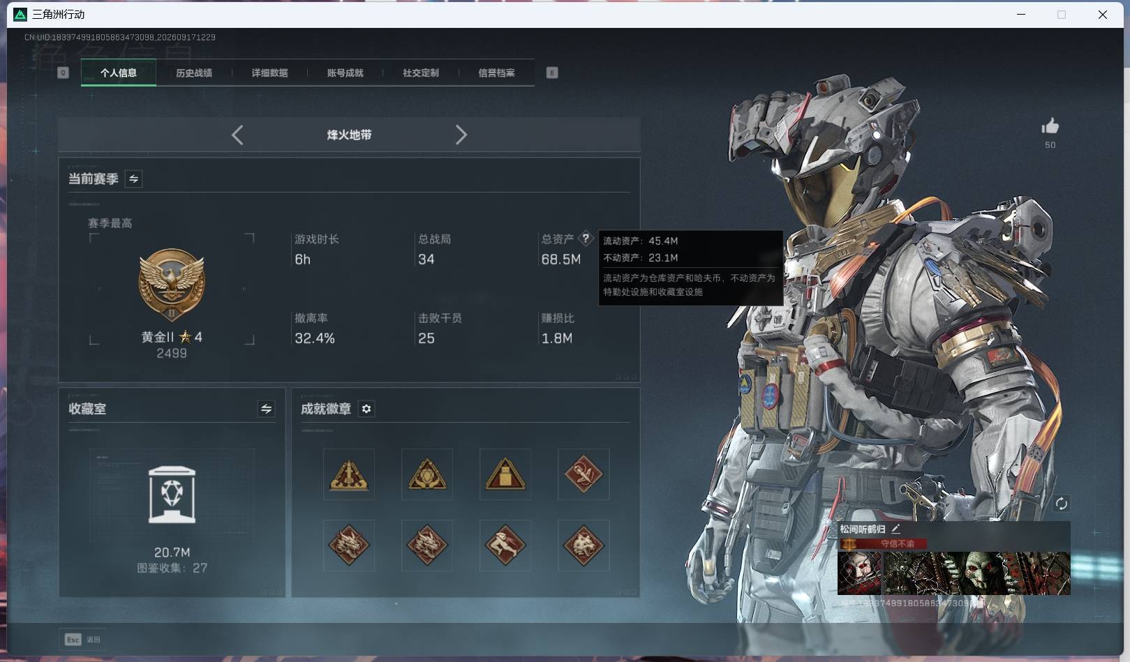Image resolution: width=1130 pixels, height=662 pixels.
Task: Click the 收藏室 value 20.7M
Action: pos(172,552)
